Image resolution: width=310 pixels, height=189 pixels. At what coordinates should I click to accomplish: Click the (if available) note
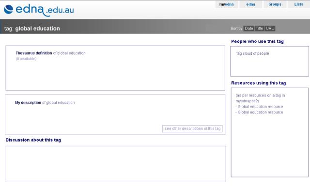click(26, 59)
